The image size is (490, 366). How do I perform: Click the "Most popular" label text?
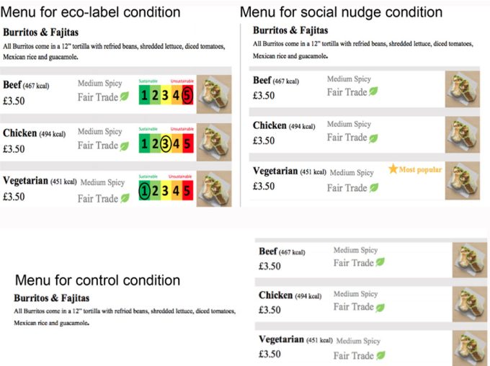coord(420,170)
